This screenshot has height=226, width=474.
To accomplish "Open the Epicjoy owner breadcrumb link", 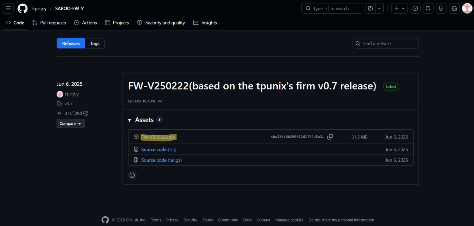I will coord(39,8).
